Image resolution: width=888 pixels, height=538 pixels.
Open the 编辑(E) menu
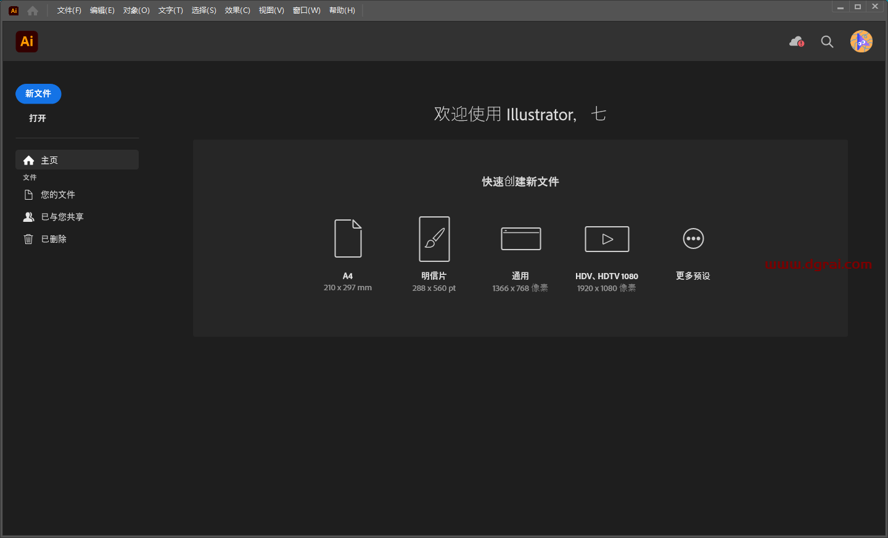[x=102, y=10]
